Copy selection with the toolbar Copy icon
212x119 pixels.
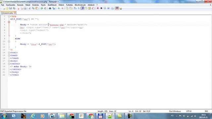[33, 8]
